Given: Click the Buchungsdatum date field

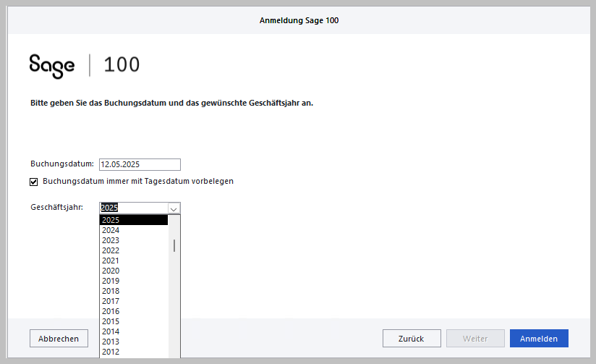Looking at the screenshot, I should coord(140,164).
